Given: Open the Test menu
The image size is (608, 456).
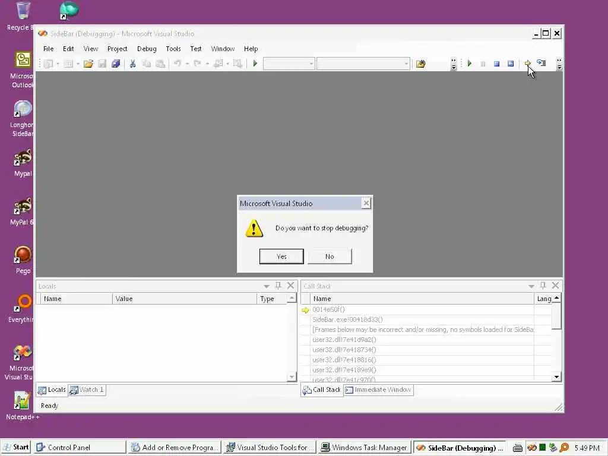Looking at the screenshot, I should point(196,49).
